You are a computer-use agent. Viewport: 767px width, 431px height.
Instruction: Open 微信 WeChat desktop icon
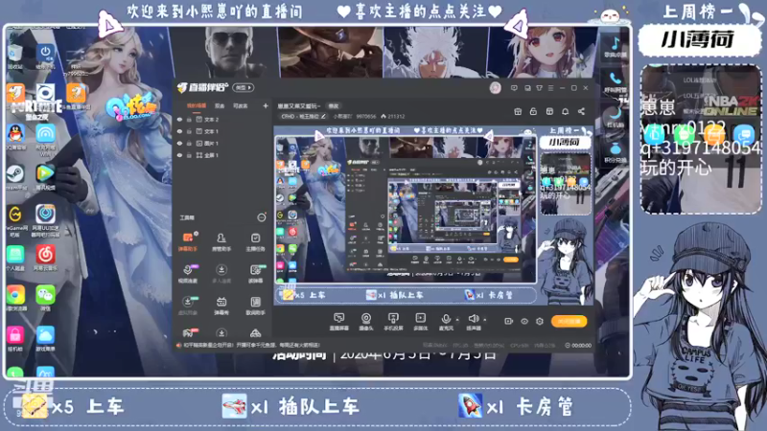click(x=45, y=295)
